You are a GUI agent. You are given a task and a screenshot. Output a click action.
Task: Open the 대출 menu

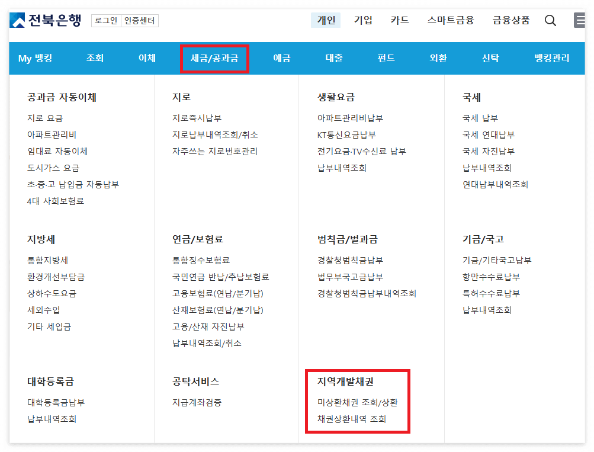(336, 58)
